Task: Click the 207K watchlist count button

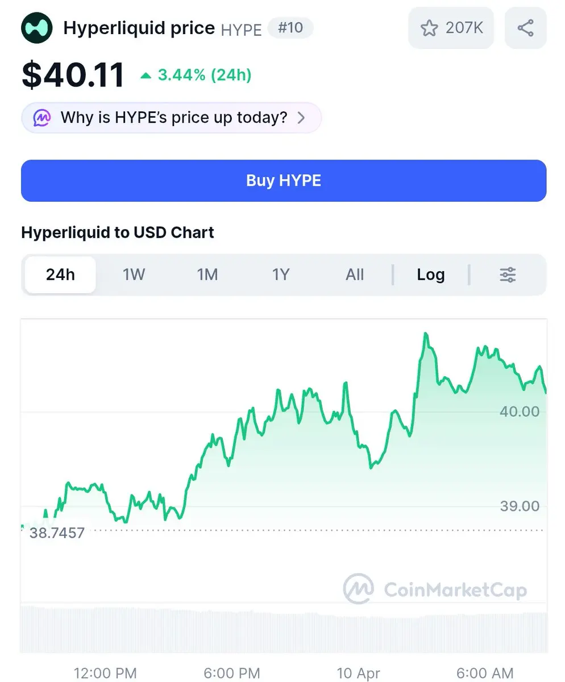Action: 451,28
